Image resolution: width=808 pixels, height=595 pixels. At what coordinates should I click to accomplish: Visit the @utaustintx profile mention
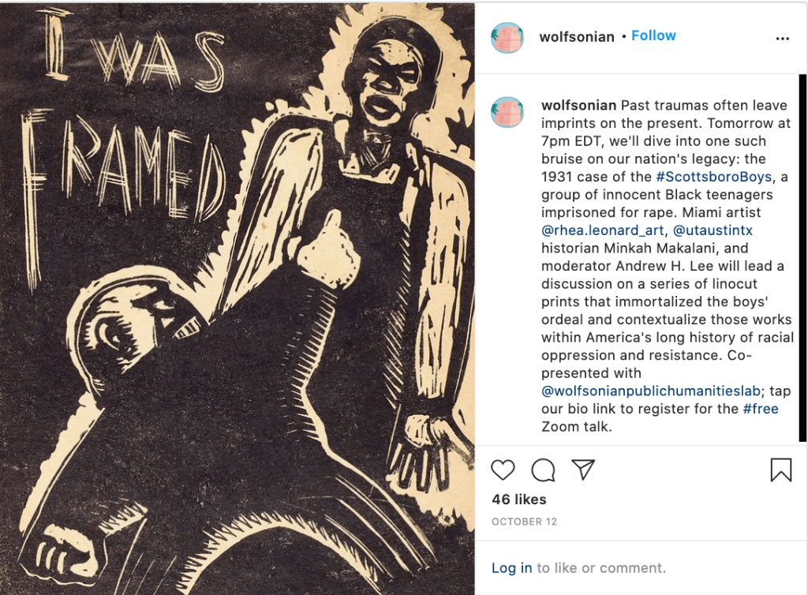[713, 230]
